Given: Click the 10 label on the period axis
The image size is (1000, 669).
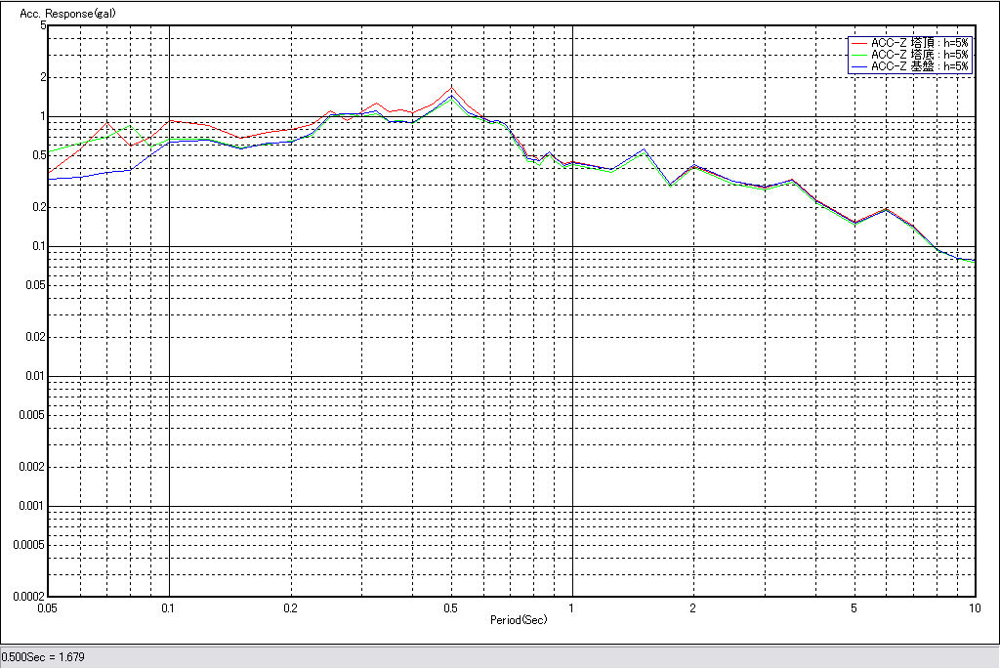Looking at the screenshot, I should [974, 608].
